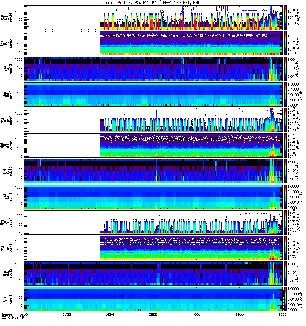Click the 0600 time axis label
The height and width of the screenshot is (326, 306).
coord(24,314)
